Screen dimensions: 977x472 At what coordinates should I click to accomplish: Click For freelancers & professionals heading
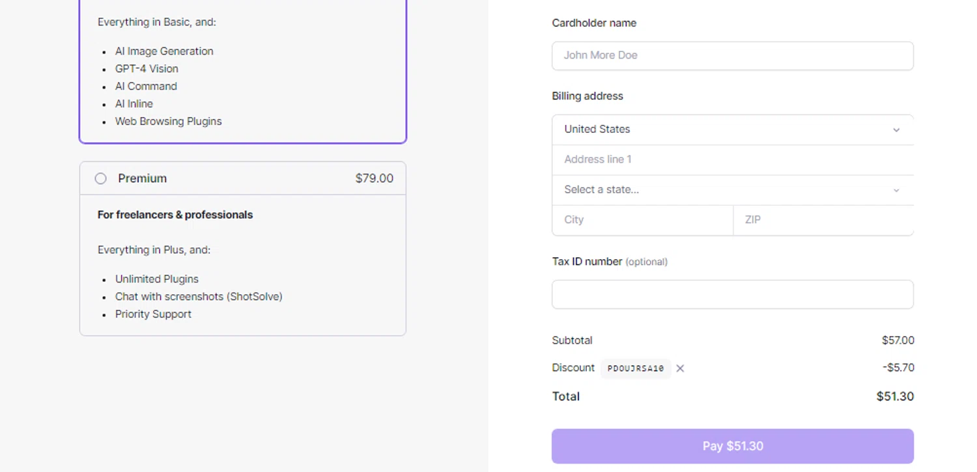[175, 215]
